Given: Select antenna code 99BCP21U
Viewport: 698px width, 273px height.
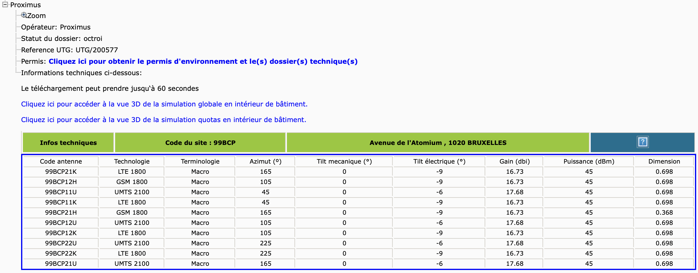Looking at the screenshot, I should tap(61, 264).
